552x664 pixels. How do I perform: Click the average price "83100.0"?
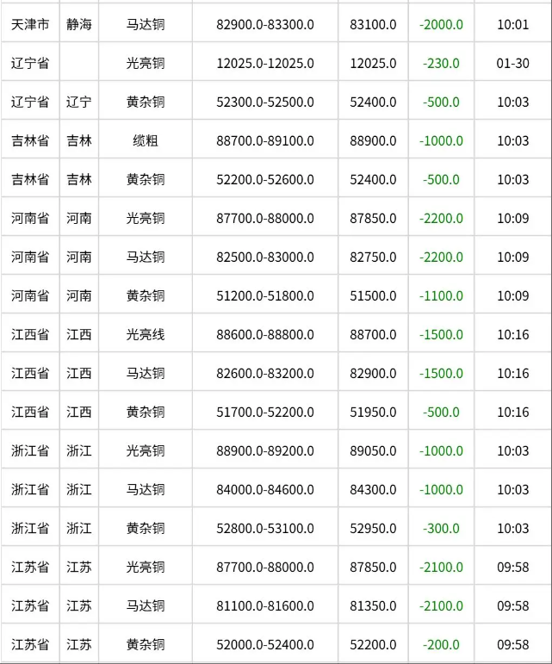[373, 25]
